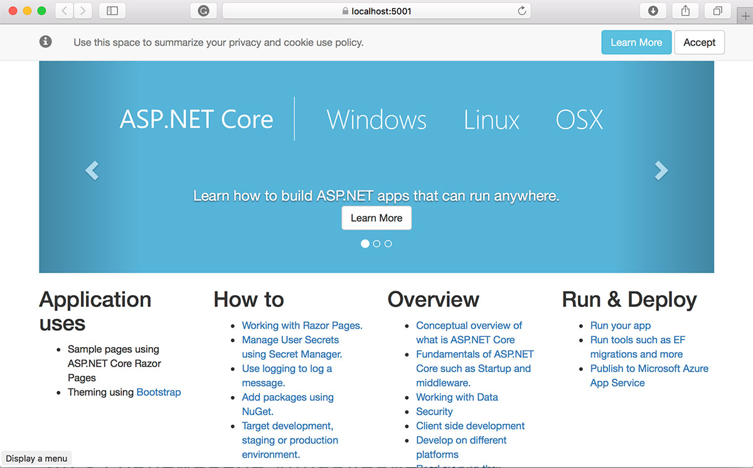Open the Client side development link

point(471,426)
